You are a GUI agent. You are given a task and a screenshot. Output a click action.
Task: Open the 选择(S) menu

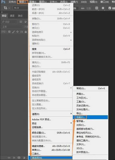(x=64, y=2)
